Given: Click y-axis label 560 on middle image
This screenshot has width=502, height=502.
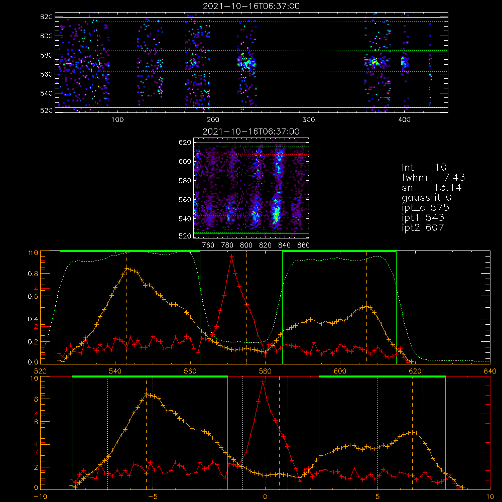Looking at the screenshot, I should tap(185, 199).
